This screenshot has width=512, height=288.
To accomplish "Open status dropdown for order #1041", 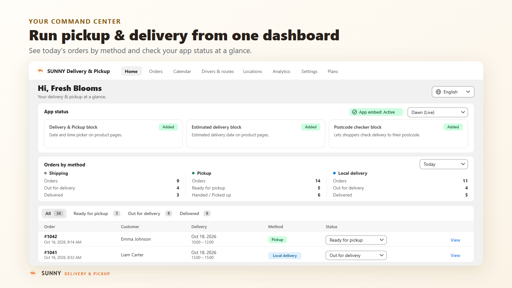I will point(356,255).
